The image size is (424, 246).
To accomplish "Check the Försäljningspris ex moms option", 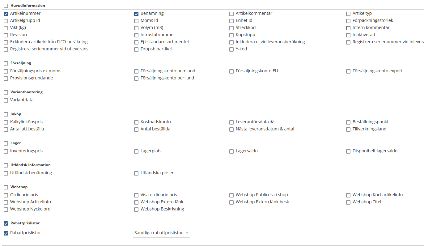I will (x=6, y=71).
